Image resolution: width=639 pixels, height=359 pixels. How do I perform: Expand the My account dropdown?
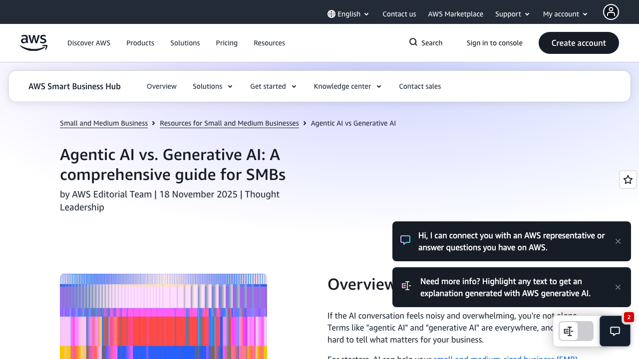coord(566,14)
